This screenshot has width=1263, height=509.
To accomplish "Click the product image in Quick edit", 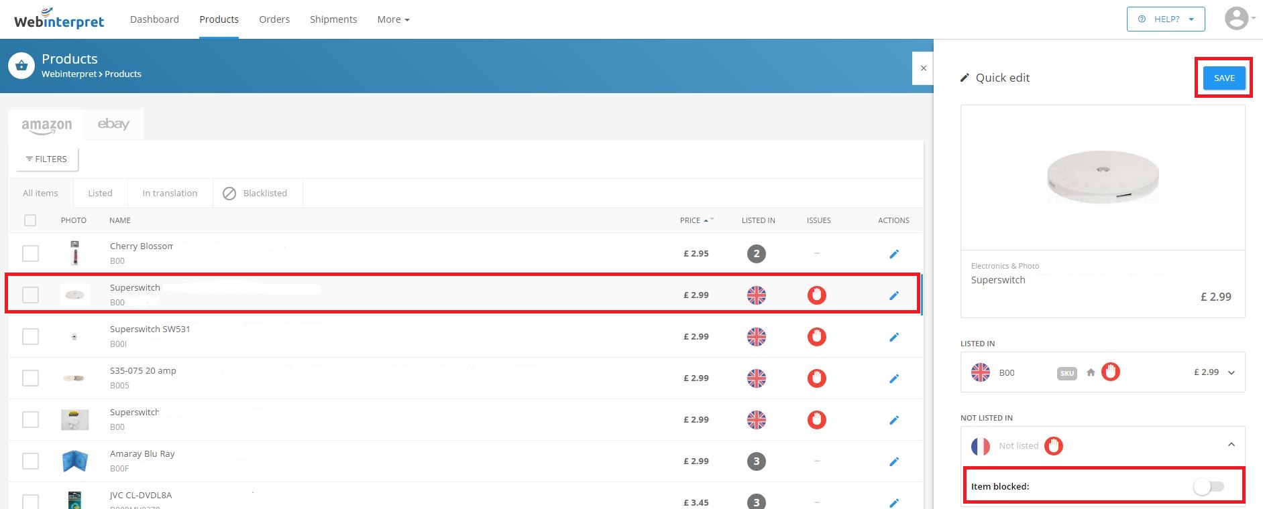I will tap(1103, 177).
